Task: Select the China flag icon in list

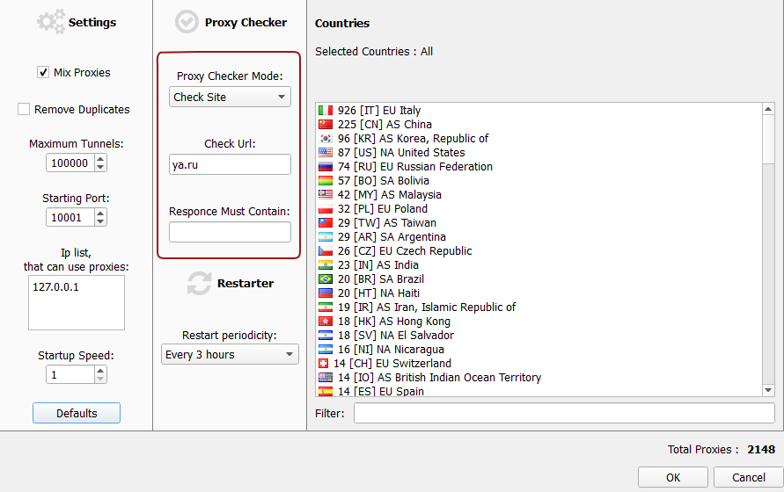Action: 326,124
